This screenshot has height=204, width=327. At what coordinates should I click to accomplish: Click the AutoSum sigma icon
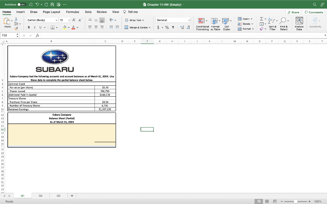pyautogui.click(x=261, y=18)
